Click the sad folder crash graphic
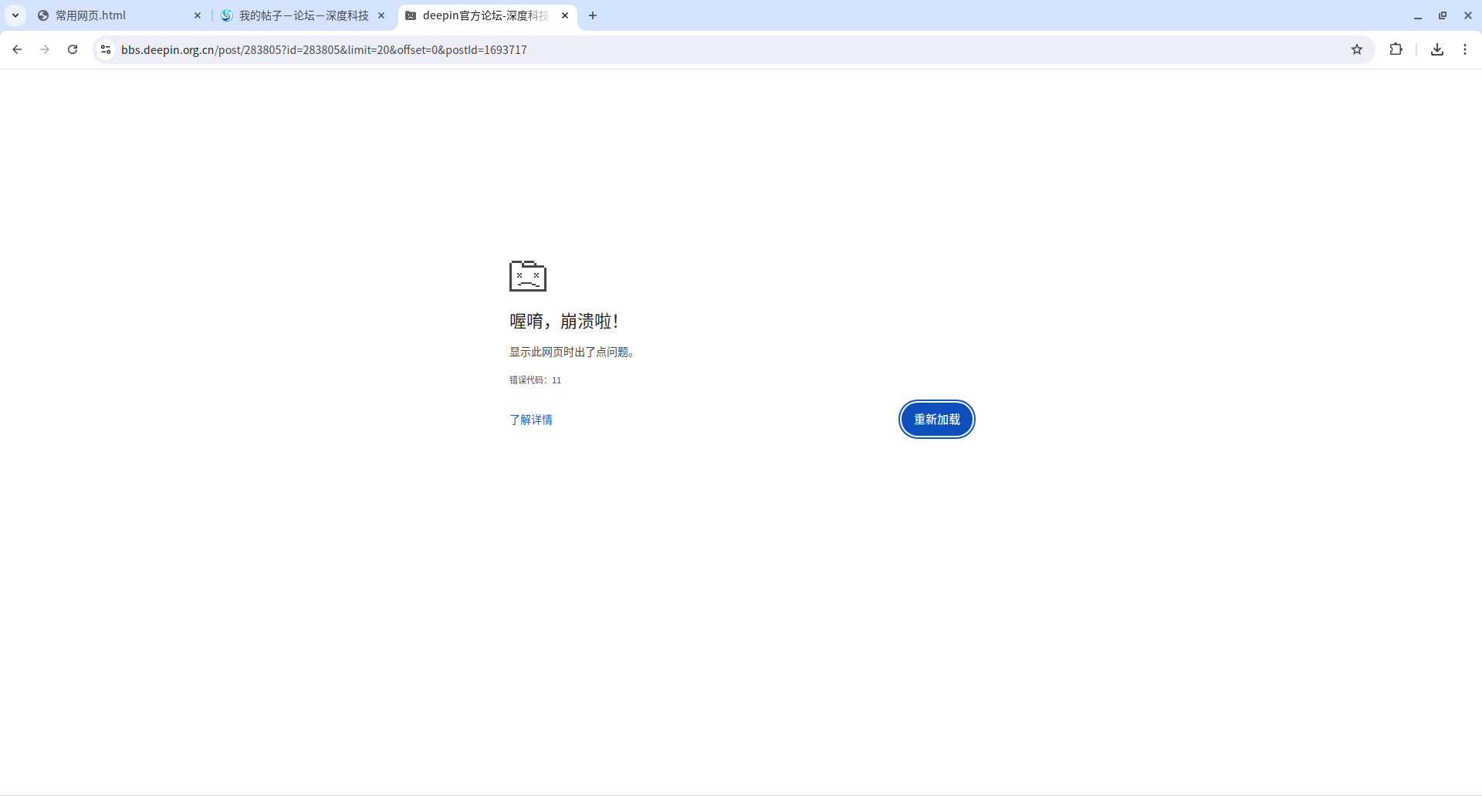Screen dimensions: 1482x796 pos(527,276)
